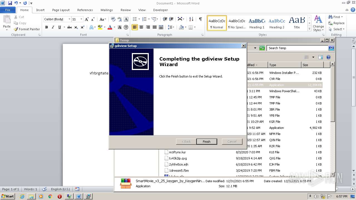Switch to the Developer tab

click(x=160, y=10)
